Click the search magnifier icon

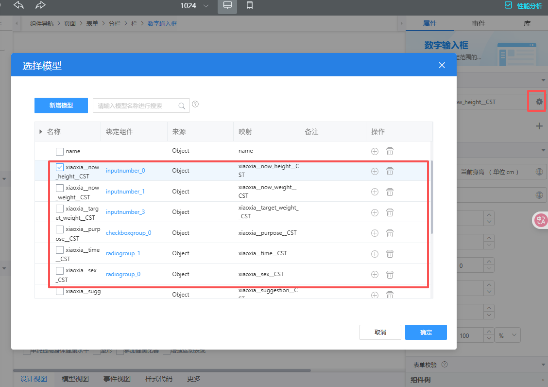182,106
